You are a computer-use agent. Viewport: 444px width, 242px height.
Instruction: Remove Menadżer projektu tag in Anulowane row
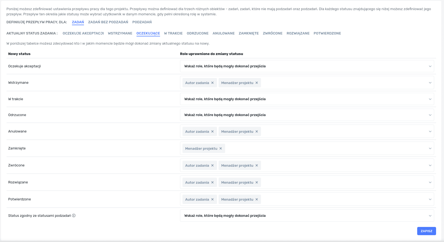pyautogui.click(x=257, y=131)
